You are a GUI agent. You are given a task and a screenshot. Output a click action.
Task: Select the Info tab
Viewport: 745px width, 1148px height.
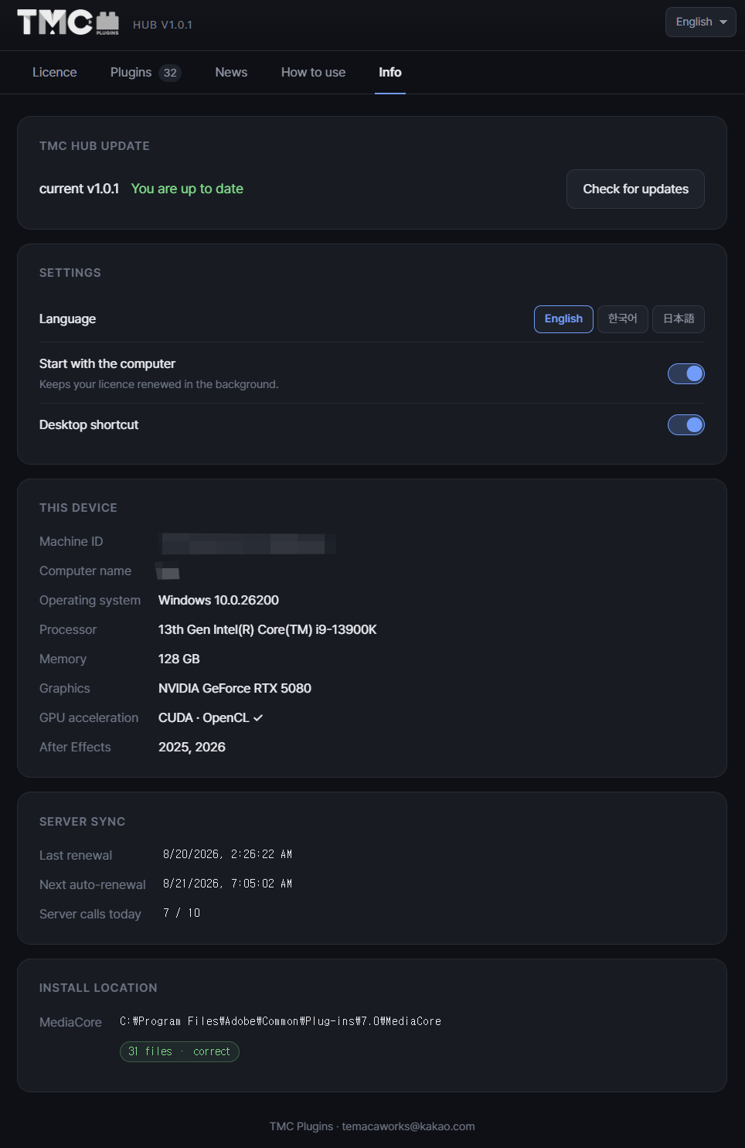[390, 72]
